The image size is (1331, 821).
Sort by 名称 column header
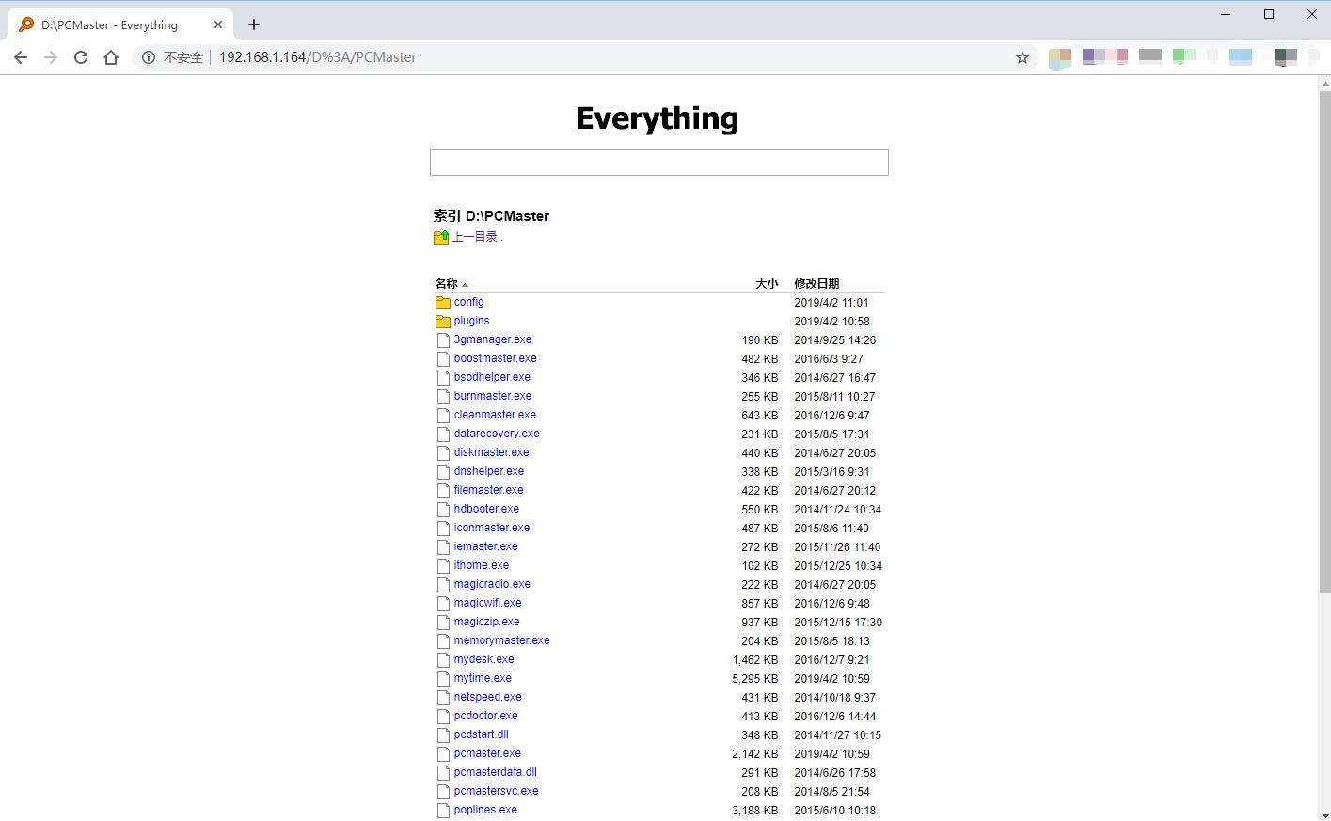[x=446, y=283]
